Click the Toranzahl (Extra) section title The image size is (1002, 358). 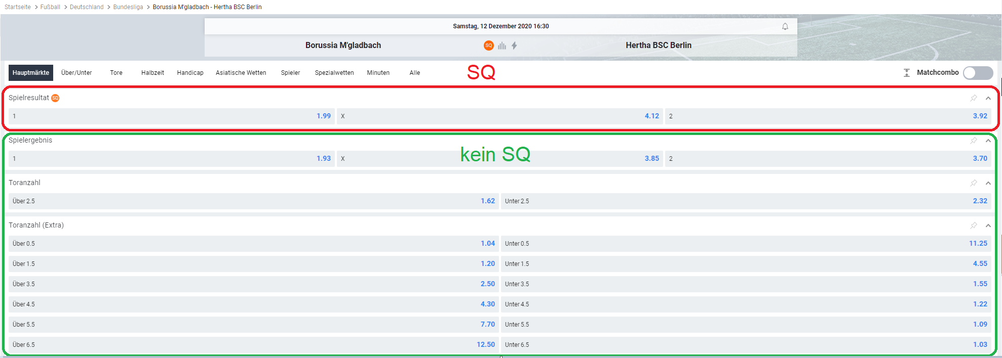36,226
